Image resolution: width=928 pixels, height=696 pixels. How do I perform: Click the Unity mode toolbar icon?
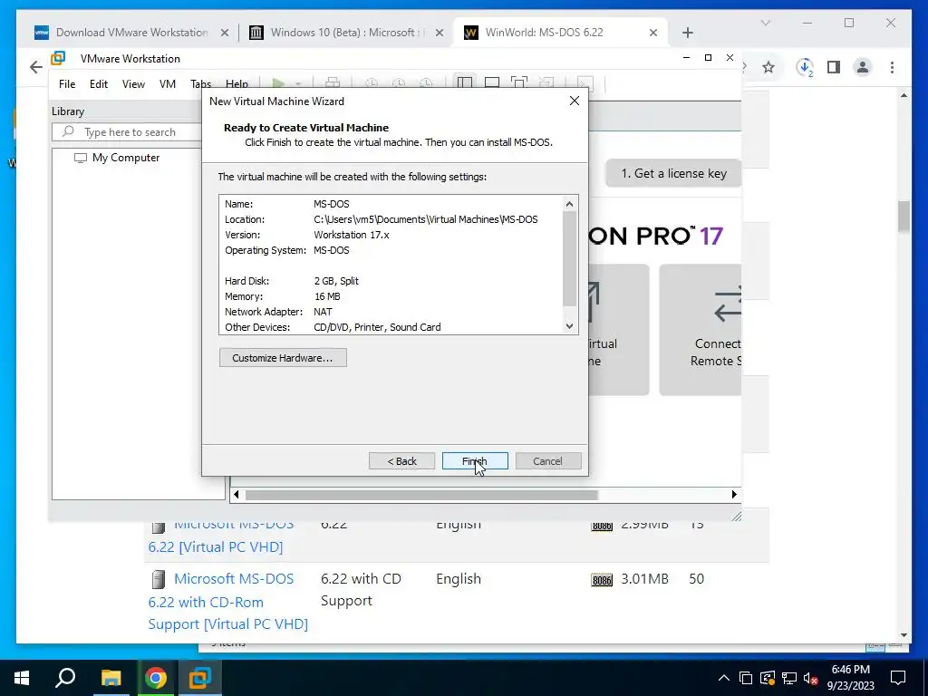click(546, 82)
